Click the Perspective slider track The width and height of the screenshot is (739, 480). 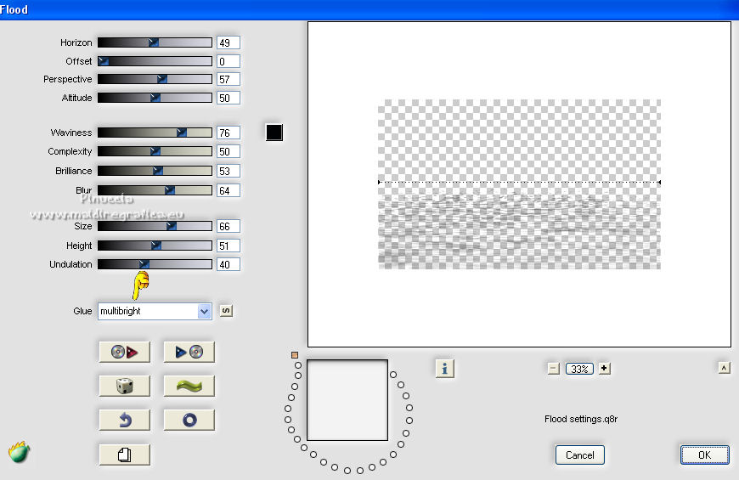pos(155,79)
